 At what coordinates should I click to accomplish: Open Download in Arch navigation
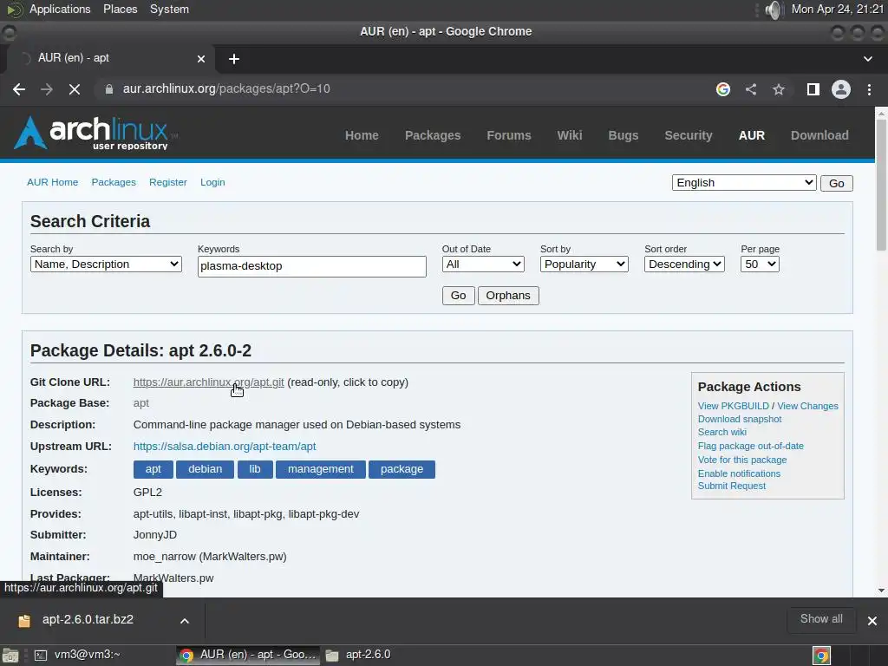[x=819, y=135]
